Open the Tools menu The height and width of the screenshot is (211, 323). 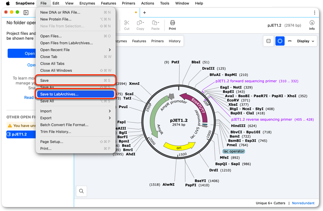click(165, 3)
